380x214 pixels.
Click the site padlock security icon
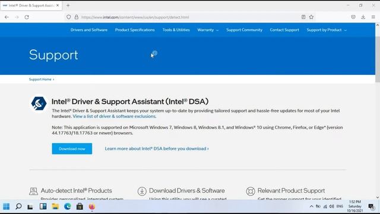click(77, 17)
